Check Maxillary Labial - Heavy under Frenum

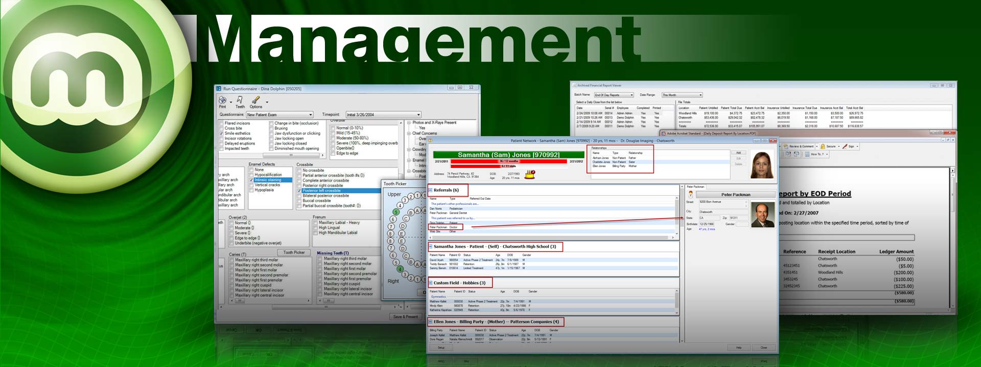click(316, 223)
